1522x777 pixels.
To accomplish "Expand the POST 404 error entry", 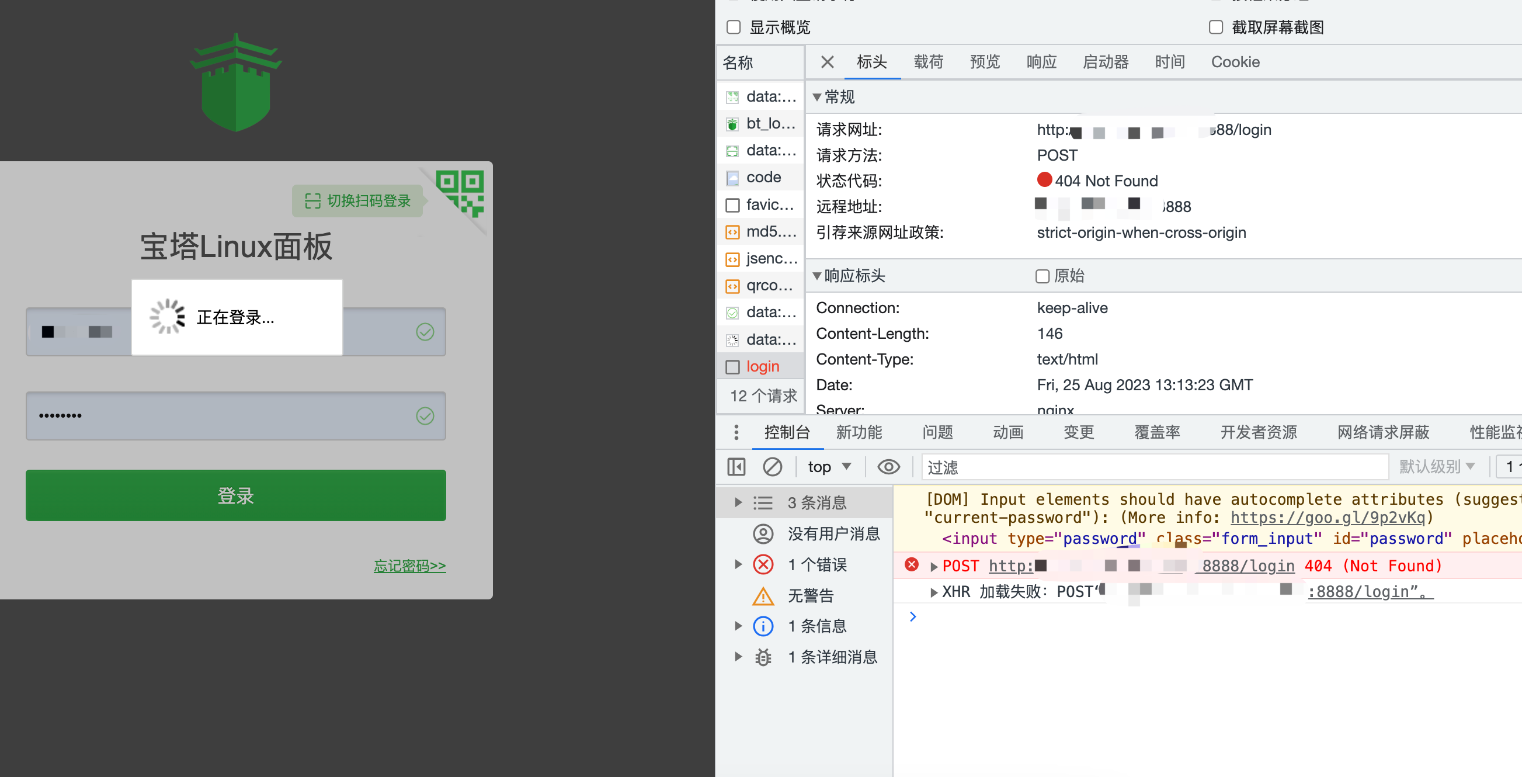I will [933, 567].
